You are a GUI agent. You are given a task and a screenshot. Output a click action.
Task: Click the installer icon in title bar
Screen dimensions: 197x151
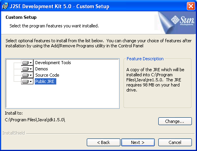[x=5, y=6]
